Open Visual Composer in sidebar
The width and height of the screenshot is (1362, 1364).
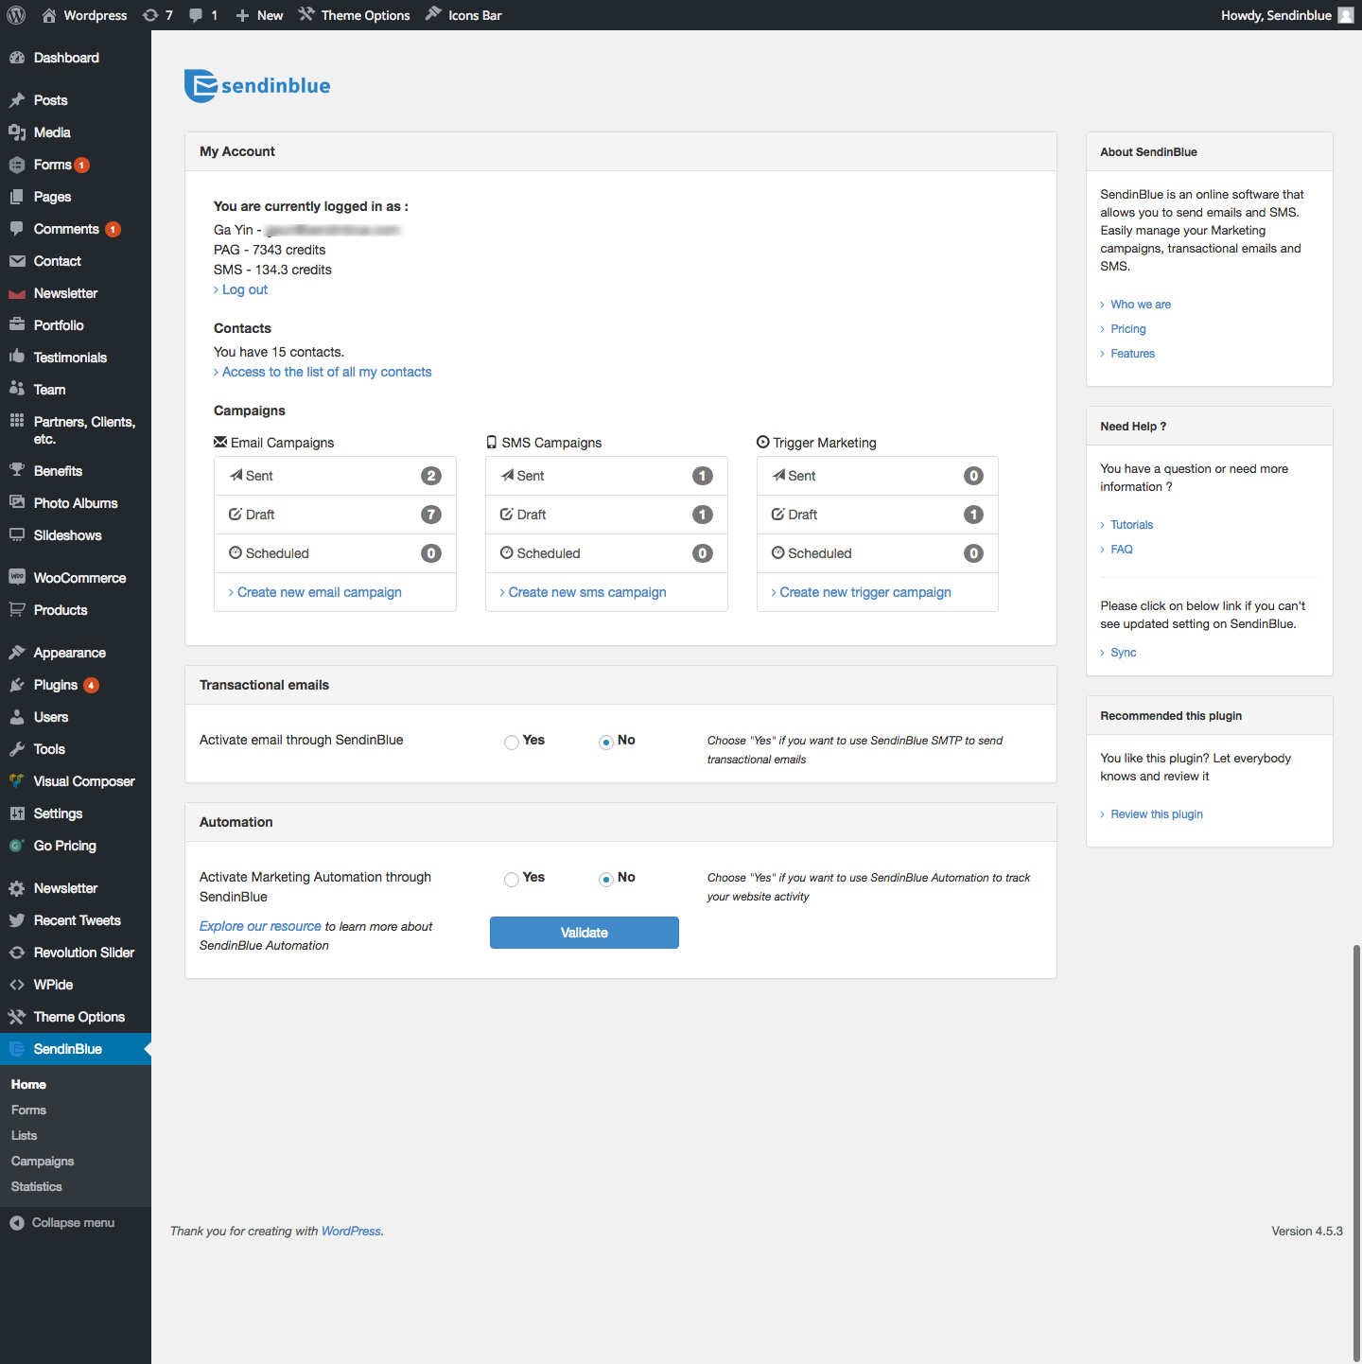pyautogui.click(x=76, y=781)
